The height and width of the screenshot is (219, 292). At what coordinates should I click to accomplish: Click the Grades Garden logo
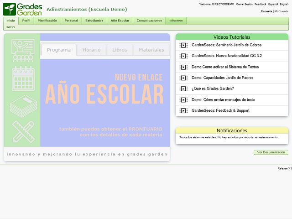click(x=23, y=9)
